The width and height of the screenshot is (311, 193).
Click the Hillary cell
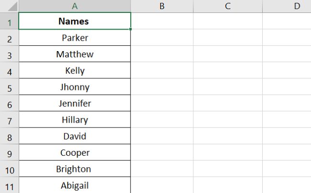(x=75, y=120)
